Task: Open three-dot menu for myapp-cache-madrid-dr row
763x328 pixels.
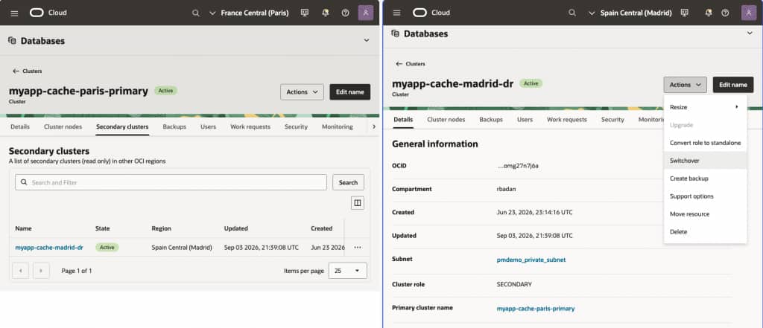Action: click(x=358, y=248)
